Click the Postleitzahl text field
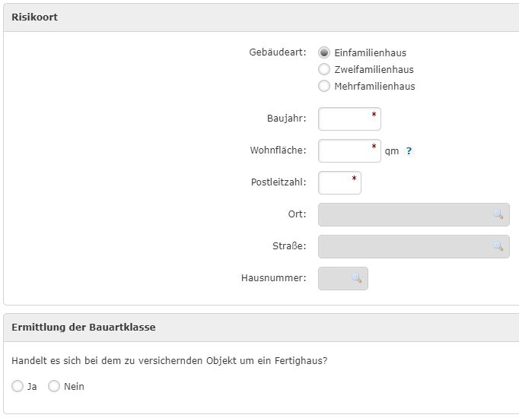The width and height of the screenshot is (519, 418). click(x=339, y=182)
